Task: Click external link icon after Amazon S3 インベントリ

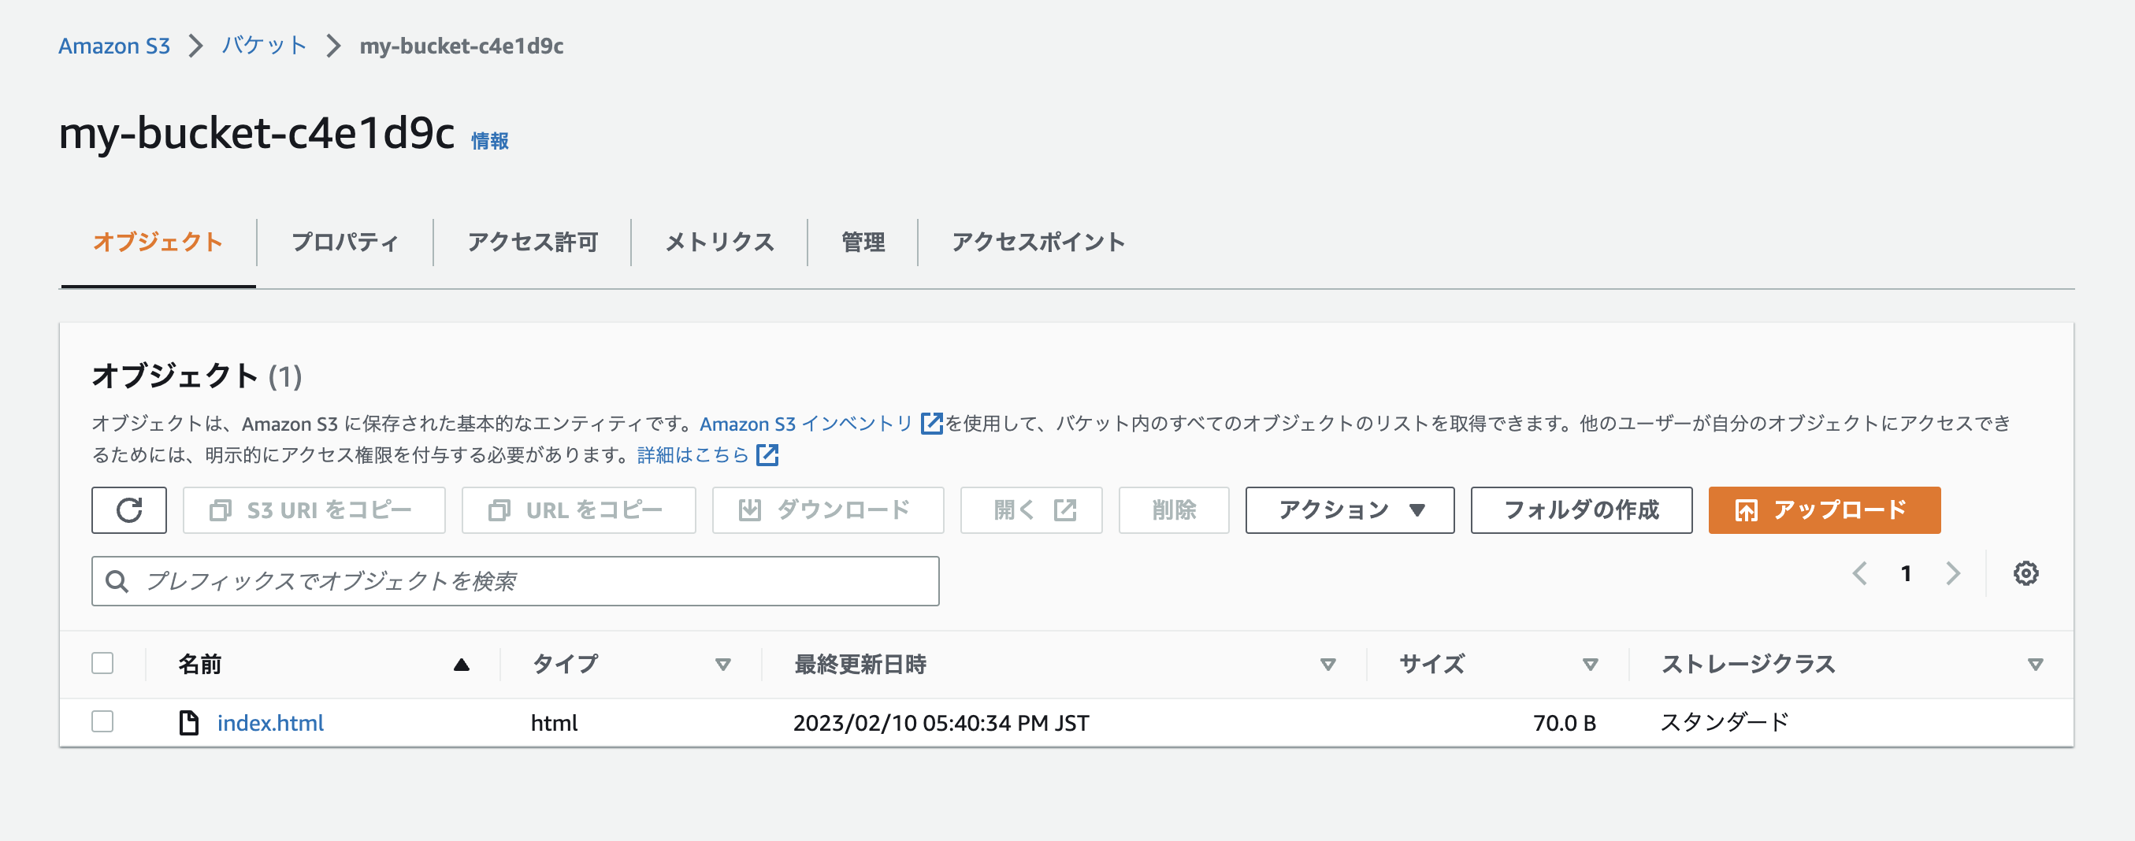Action: 931,424
